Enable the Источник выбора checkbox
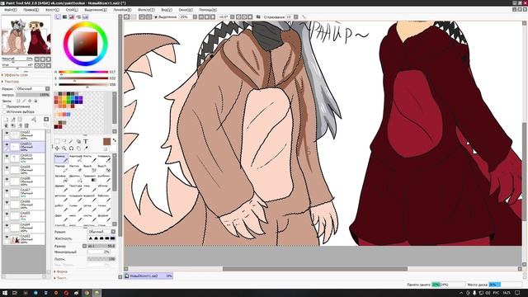The height and width of the screenshot is (297, 528). coord(4,111)
